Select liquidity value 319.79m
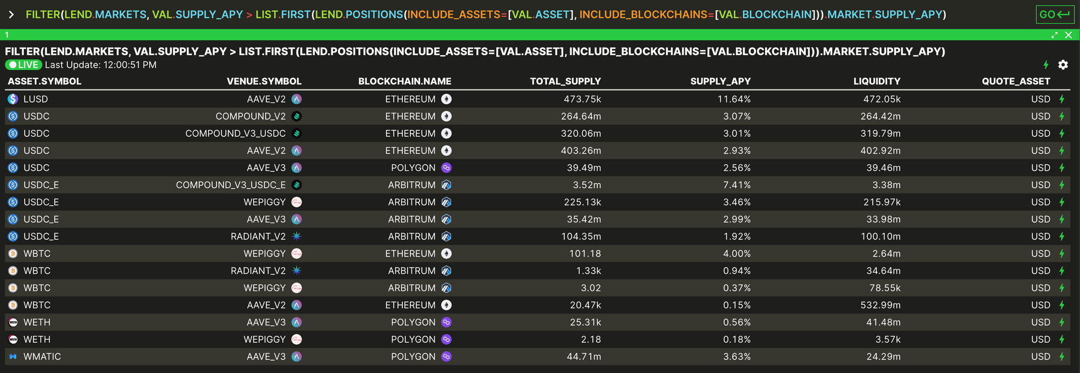The image size is (1080, 373). (880, 134)
